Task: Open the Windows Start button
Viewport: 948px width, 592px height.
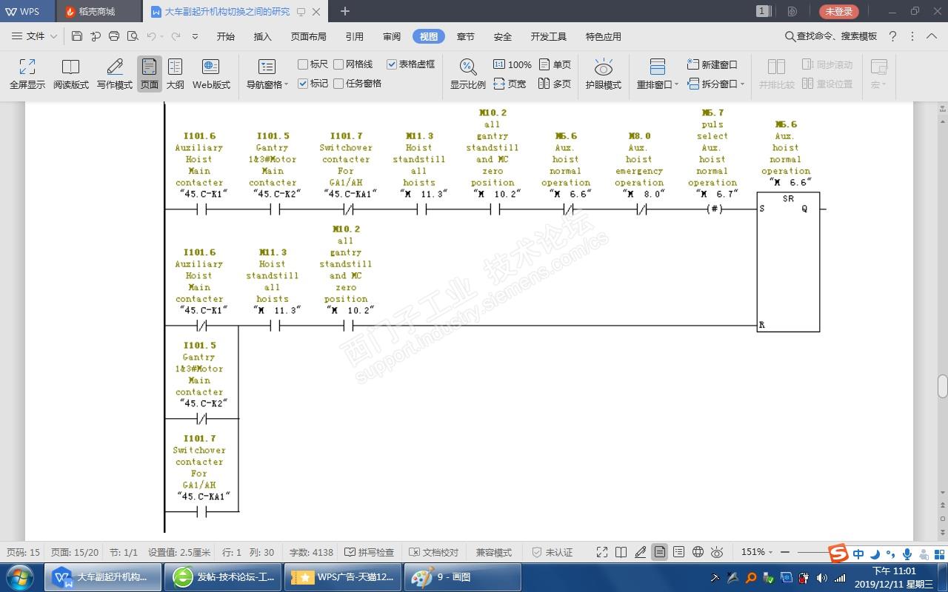Action: [x=20, y=577]
